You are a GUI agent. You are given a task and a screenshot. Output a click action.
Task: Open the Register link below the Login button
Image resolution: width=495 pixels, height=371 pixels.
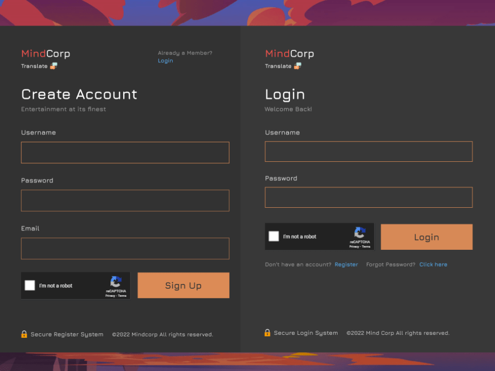pos(346,264)
